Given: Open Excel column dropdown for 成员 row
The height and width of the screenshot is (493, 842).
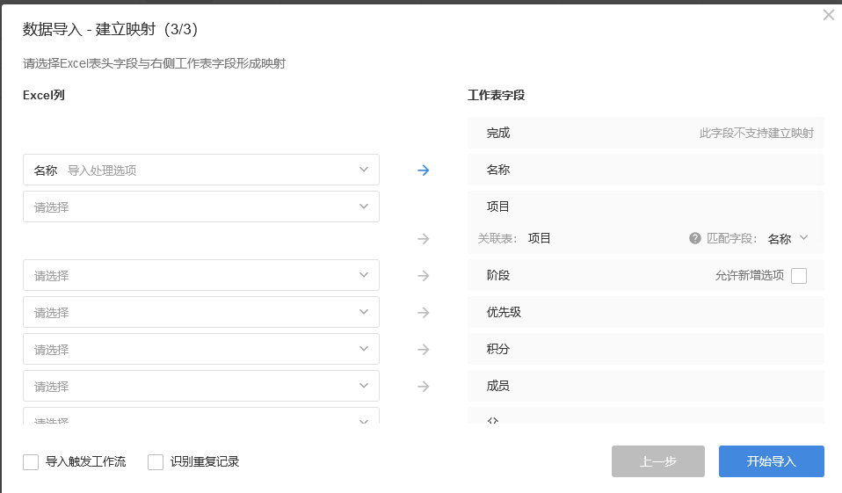Looking at the screenshot, I should tap(201, 387).
